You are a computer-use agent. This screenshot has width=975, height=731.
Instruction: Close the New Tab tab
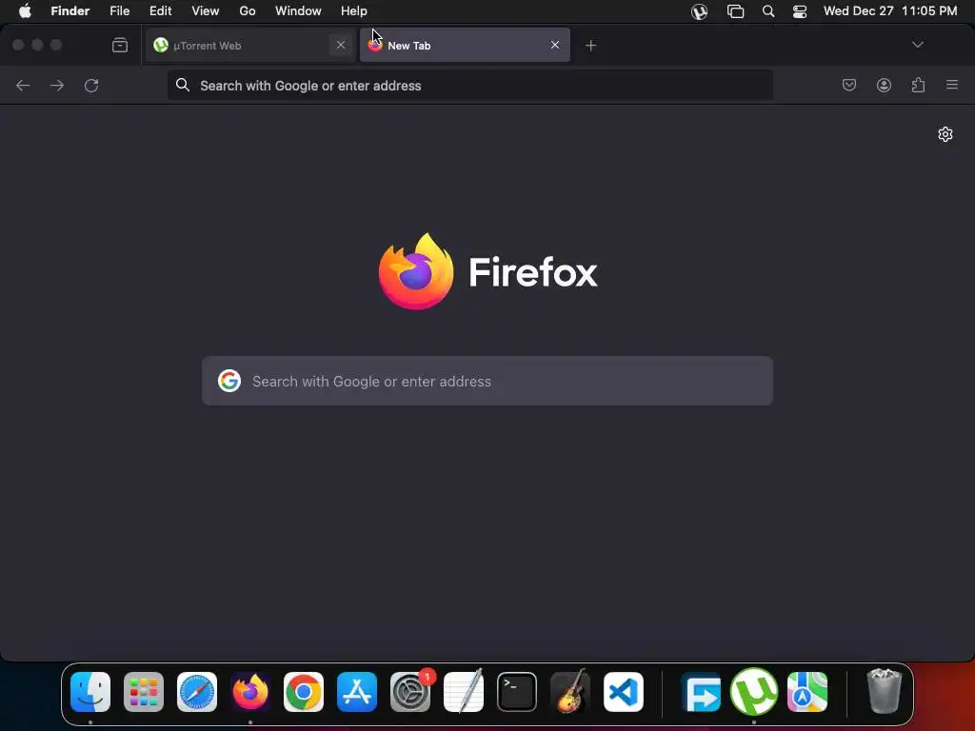[555, 45]
